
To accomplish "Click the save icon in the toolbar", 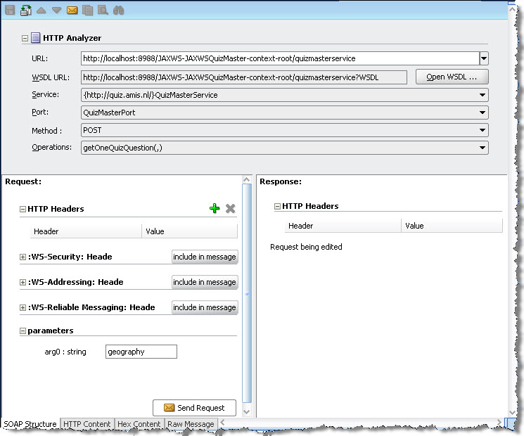I will click(x=9, y=10).
